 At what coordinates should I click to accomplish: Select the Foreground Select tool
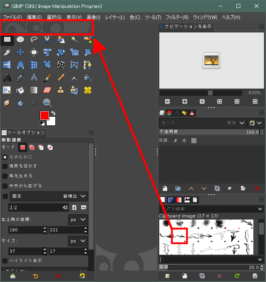[x=61, y=39]
